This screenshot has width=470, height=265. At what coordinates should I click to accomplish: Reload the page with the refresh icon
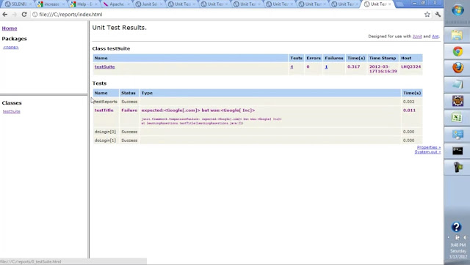(24, 15)
